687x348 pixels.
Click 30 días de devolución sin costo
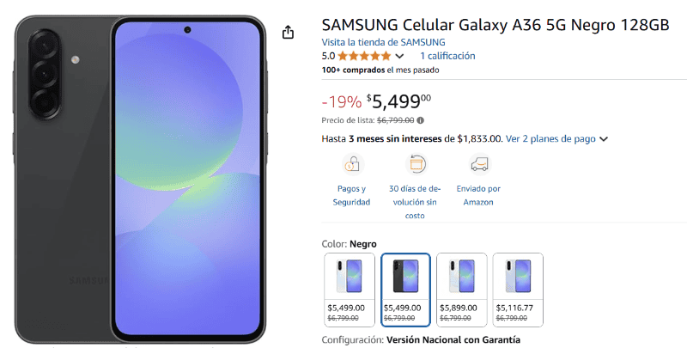point(415,202)
